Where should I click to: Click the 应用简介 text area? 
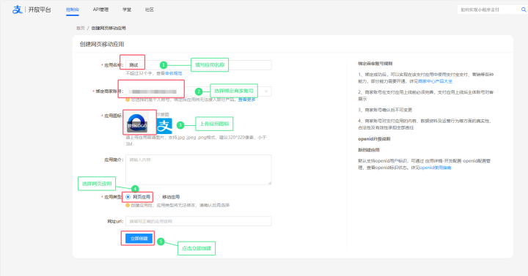[x=199, y=170]
